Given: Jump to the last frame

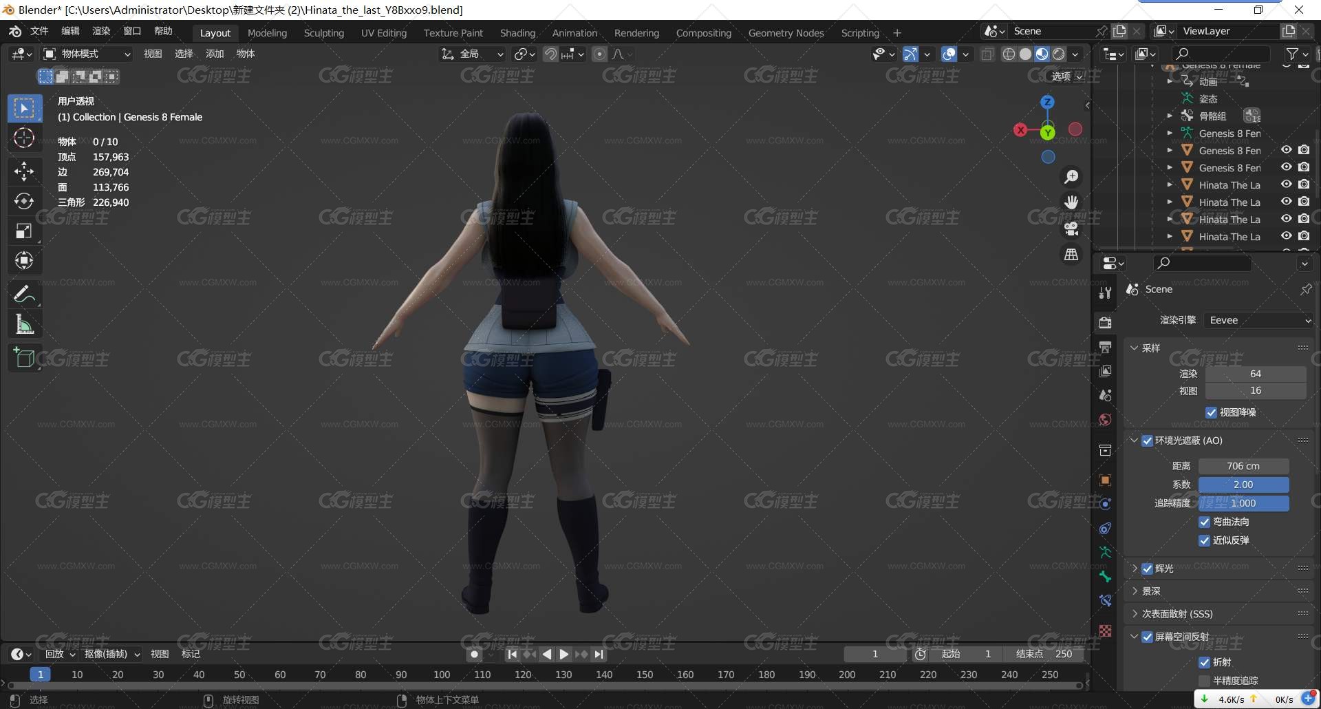Looking at the screenshot, I should coord(599,654).
